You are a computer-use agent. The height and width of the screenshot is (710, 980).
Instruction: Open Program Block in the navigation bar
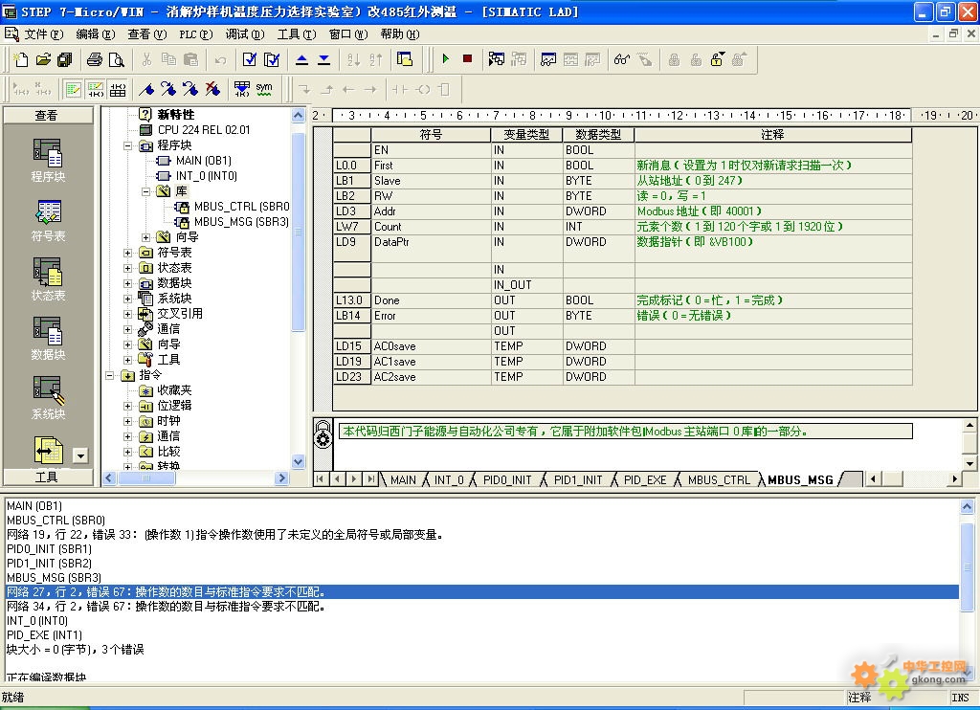[48, 161]
